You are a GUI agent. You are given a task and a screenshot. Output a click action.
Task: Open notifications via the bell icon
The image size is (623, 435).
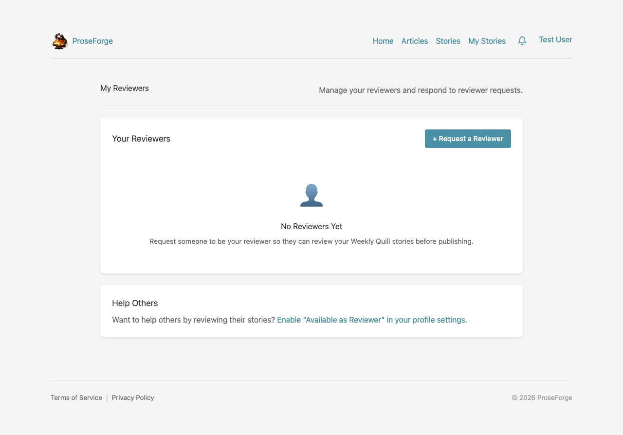click(x=522, y=41)
